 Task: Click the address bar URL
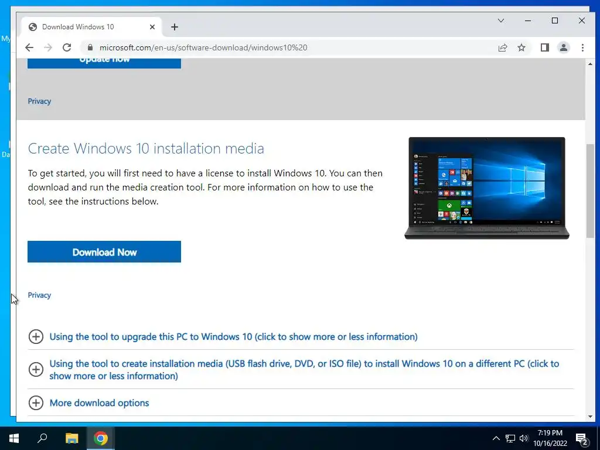[x=203, y=47]
